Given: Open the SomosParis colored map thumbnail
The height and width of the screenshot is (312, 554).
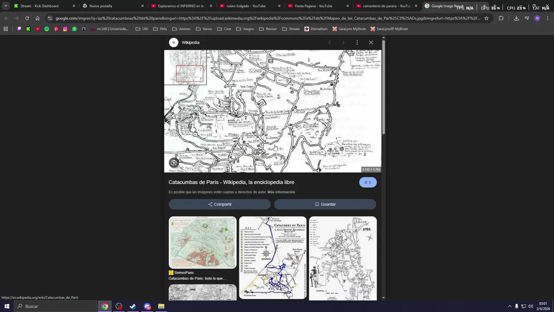Looking at the screenshot, I should coord(203,243).
